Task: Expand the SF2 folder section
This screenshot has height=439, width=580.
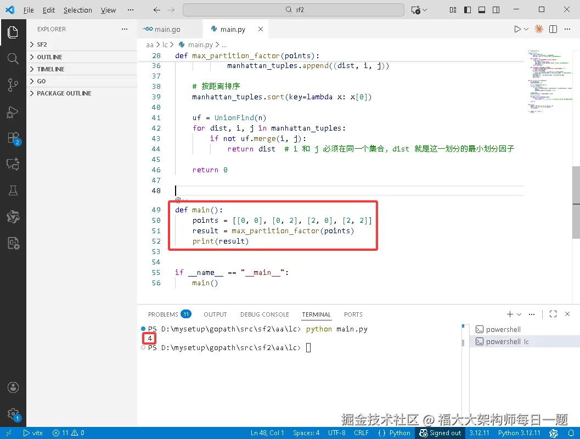Action: click(82, 44)
